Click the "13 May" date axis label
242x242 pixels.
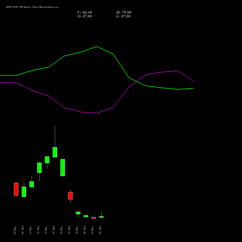46,230
